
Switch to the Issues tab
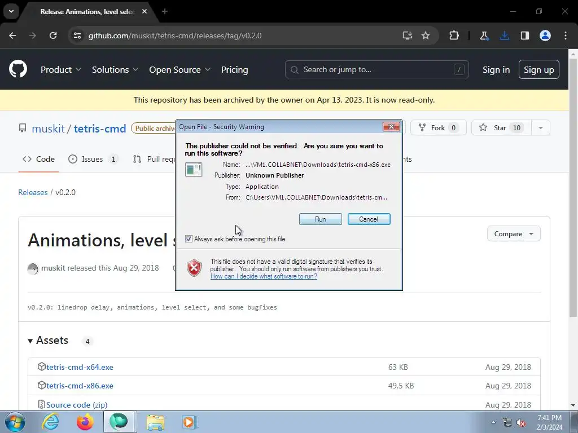(x=93, y=159)
